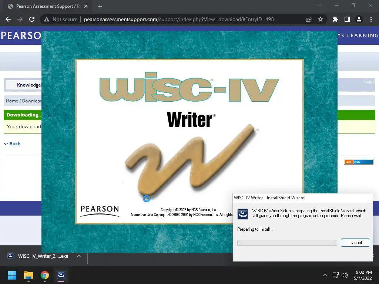Click the Home breadcrumb link
The height and width of the screenshot is (284, 379).
[x=12, y=101]
